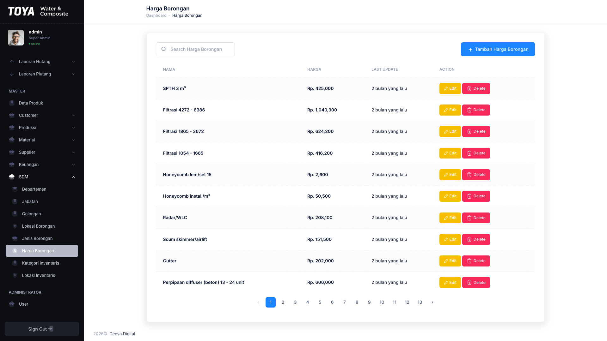Collapse the SDM menu chevron
Viewport: 607px width, 341px height.
coord(73,177)
